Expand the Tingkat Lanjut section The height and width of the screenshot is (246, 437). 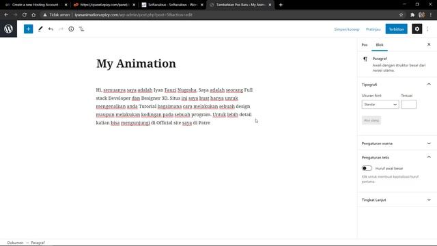click(429, 200)
